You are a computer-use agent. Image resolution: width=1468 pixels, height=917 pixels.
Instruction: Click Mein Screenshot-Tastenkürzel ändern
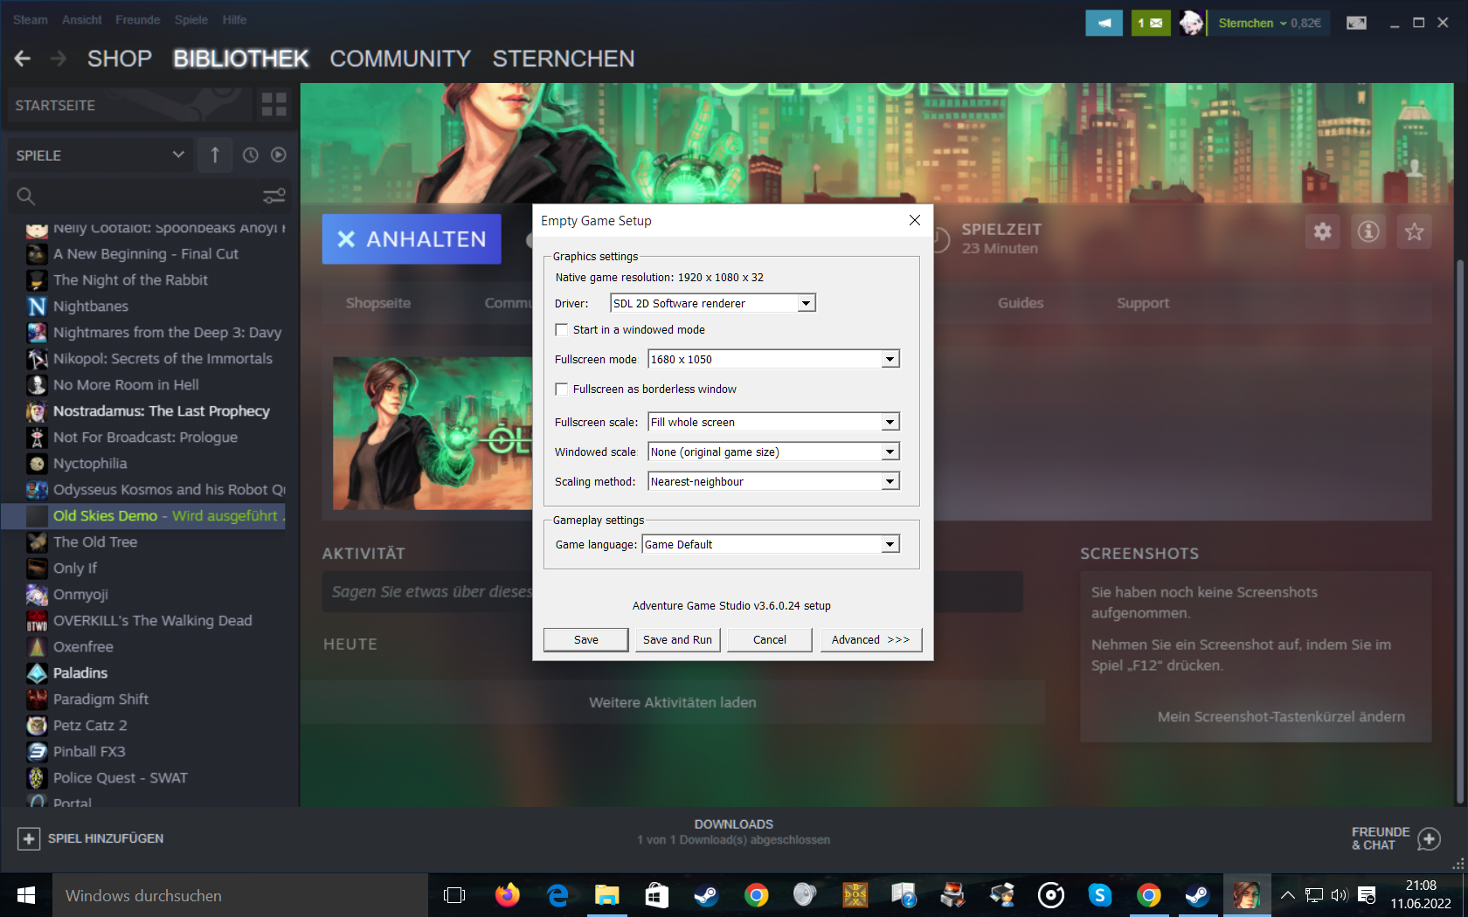[x=1281, y=716]
